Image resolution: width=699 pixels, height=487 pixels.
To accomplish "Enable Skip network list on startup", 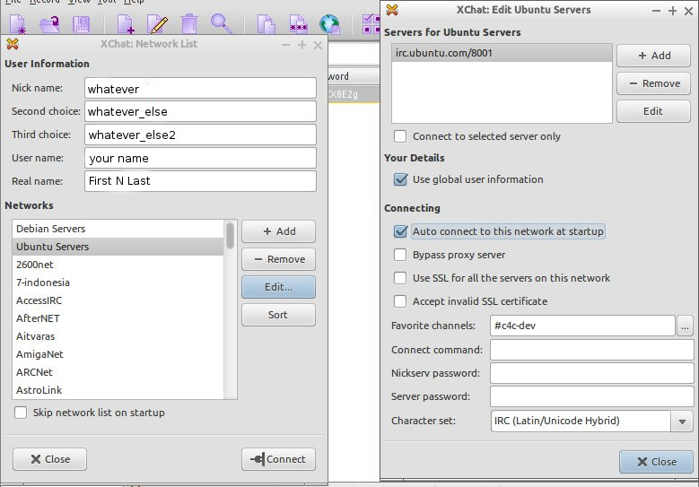I will point(21,413).
